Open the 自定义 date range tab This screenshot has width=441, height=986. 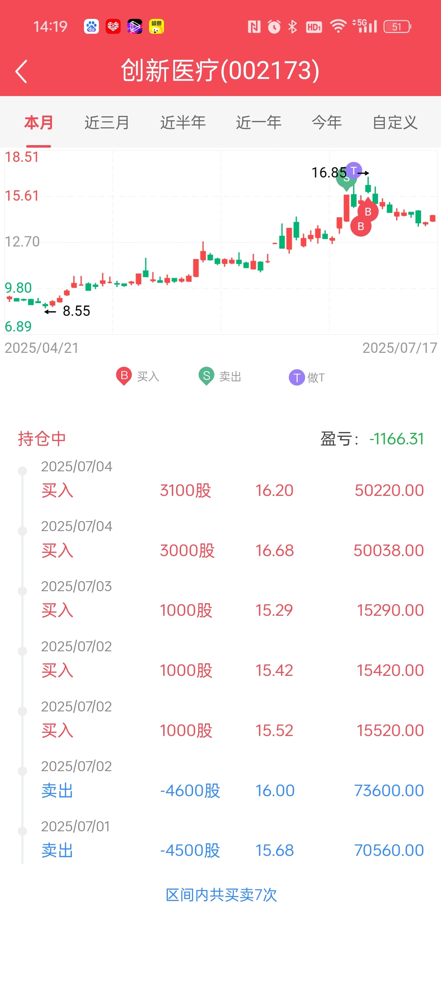[395, 122]
